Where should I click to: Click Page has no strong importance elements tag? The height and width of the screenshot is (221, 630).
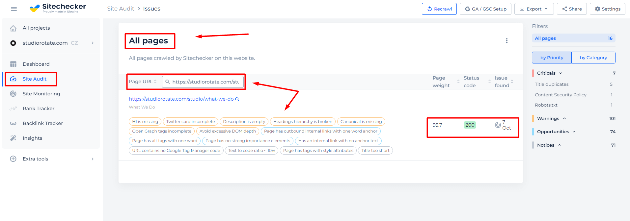pyautogui.click(x=248, y=141)
